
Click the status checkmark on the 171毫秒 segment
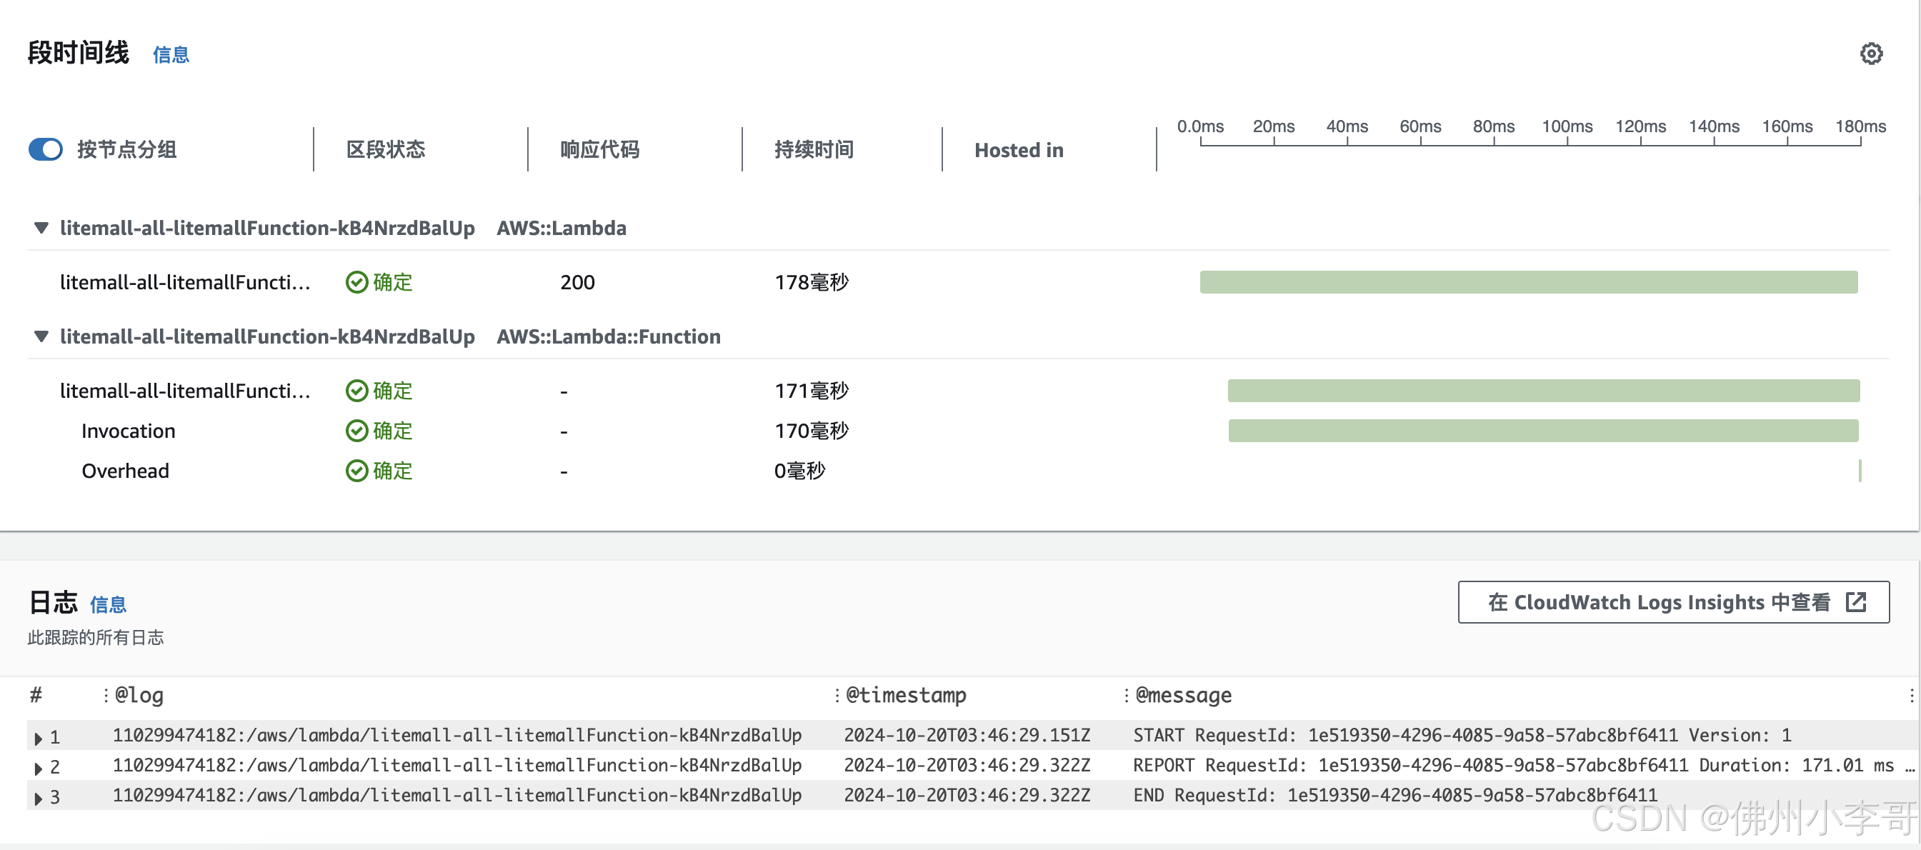pyautogui.click(x=357, y=391)
